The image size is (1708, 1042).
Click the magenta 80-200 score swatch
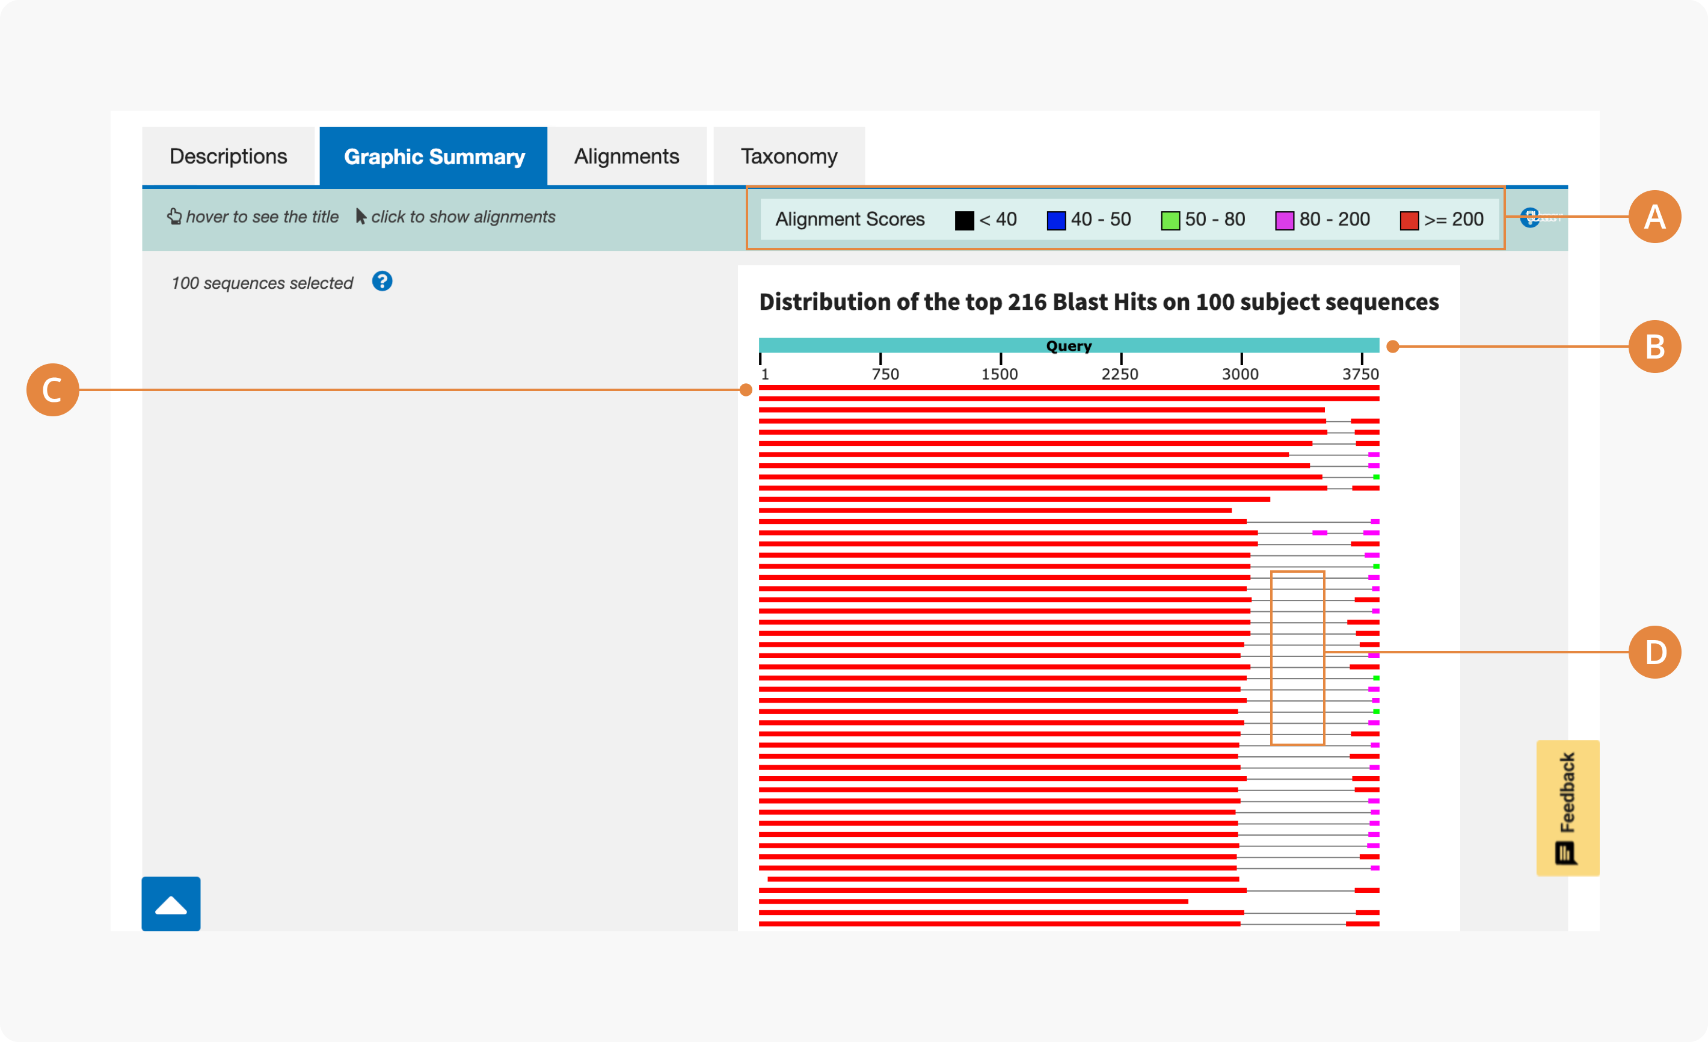click(1285, 221)
